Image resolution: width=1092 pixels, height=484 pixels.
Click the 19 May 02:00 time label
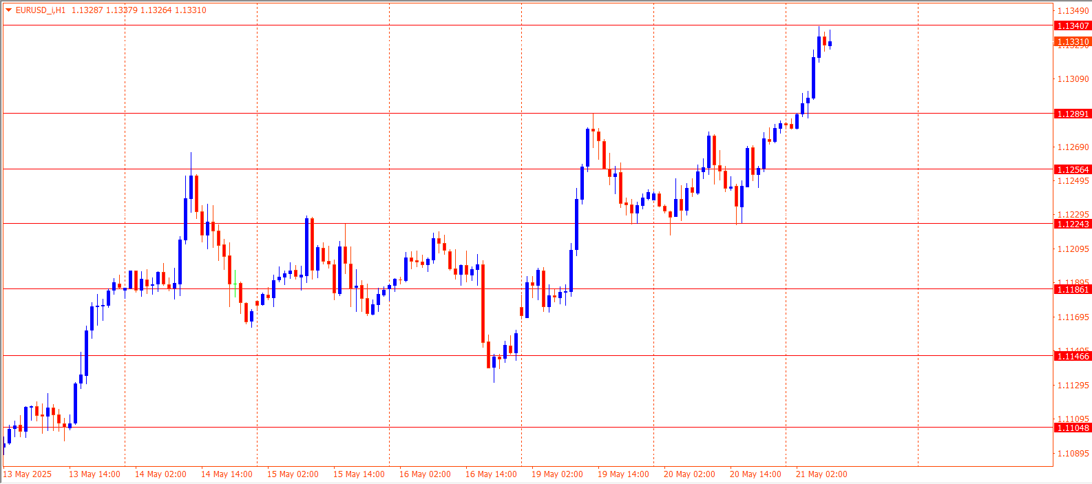click(x=557, y=474)
